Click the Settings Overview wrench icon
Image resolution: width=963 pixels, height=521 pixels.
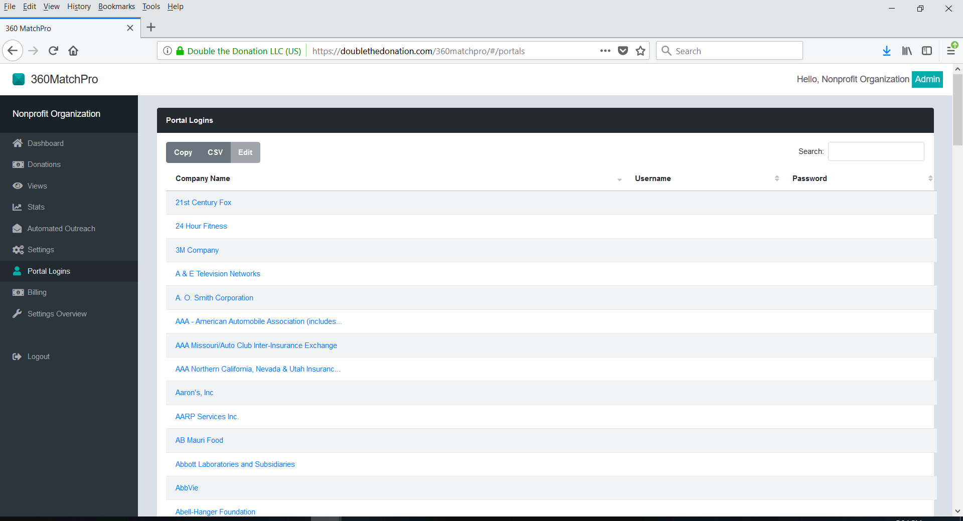pos(17,314)
